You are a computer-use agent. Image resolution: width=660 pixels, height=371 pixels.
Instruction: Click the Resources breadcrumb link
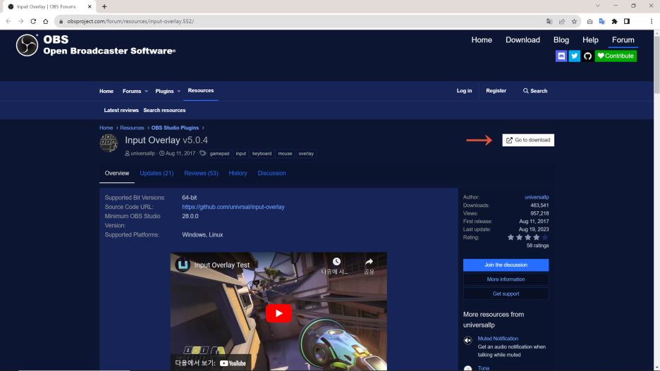coord(132,127)
